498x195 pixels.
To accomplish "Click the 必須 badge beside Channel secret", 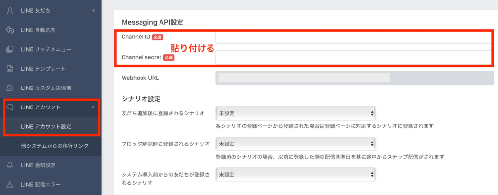I will [x=169, y=58].
